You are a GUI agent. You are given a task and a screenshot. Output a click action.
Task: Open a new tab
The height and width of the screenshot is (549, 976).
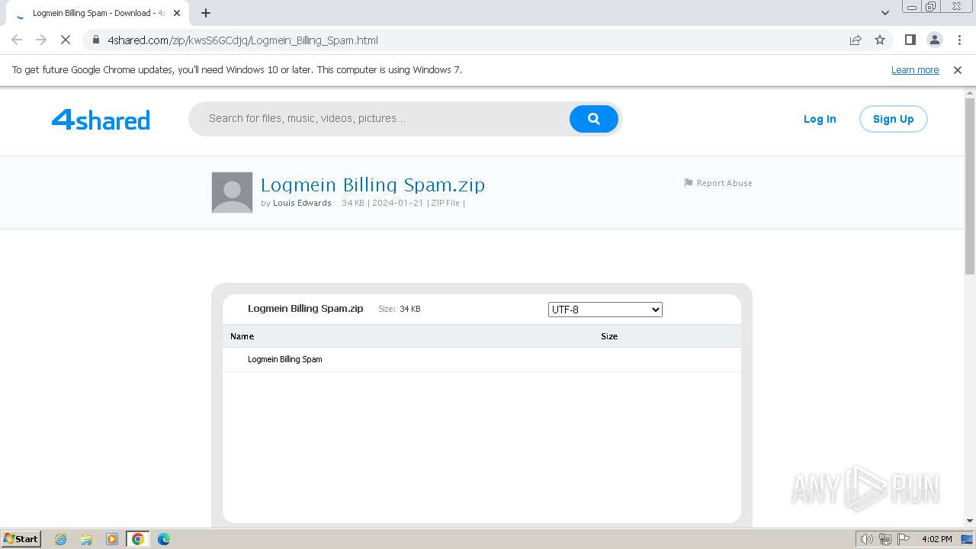(206, 13)
